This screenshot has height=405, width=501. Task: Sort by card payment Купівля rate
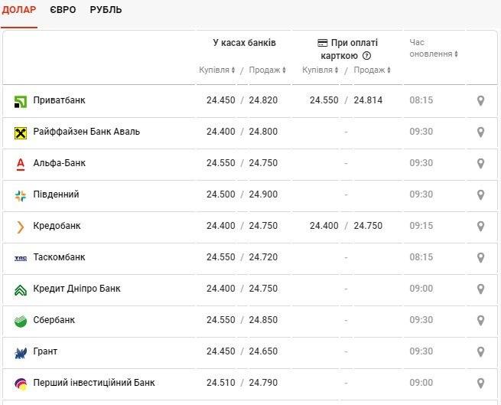point(320,70)
